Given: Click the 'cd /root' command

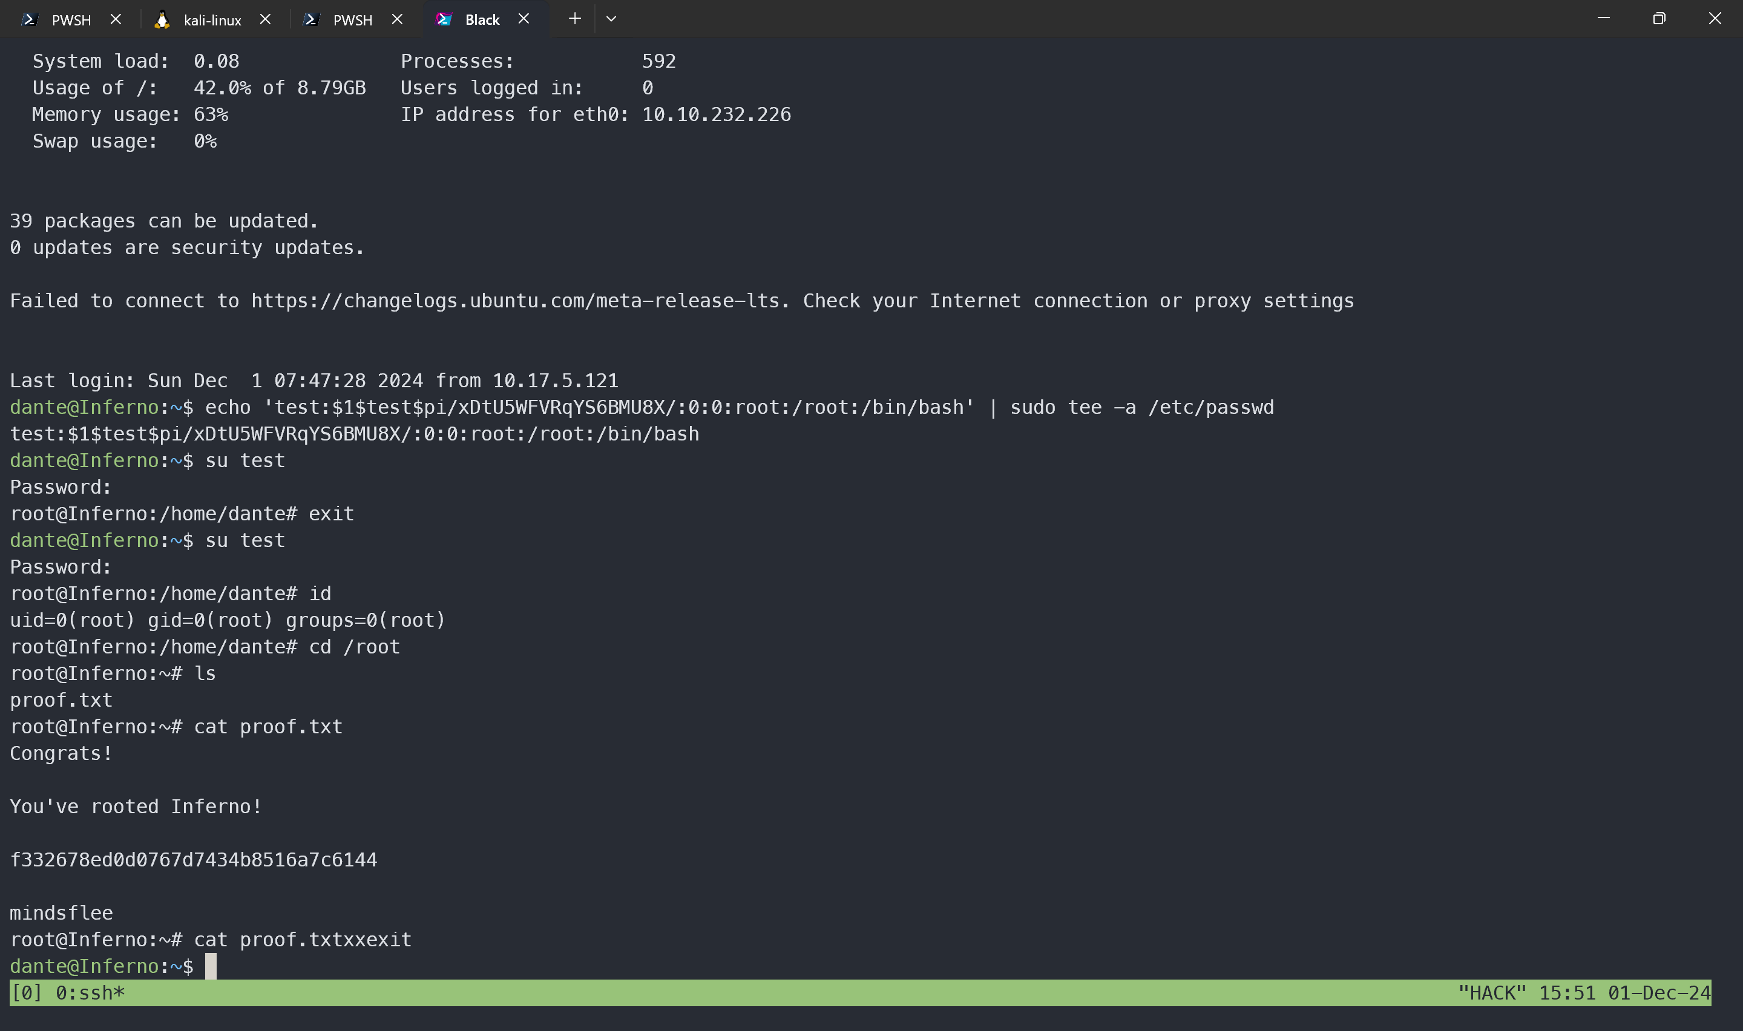Looking at the screenshot, I should click(354, 647).
